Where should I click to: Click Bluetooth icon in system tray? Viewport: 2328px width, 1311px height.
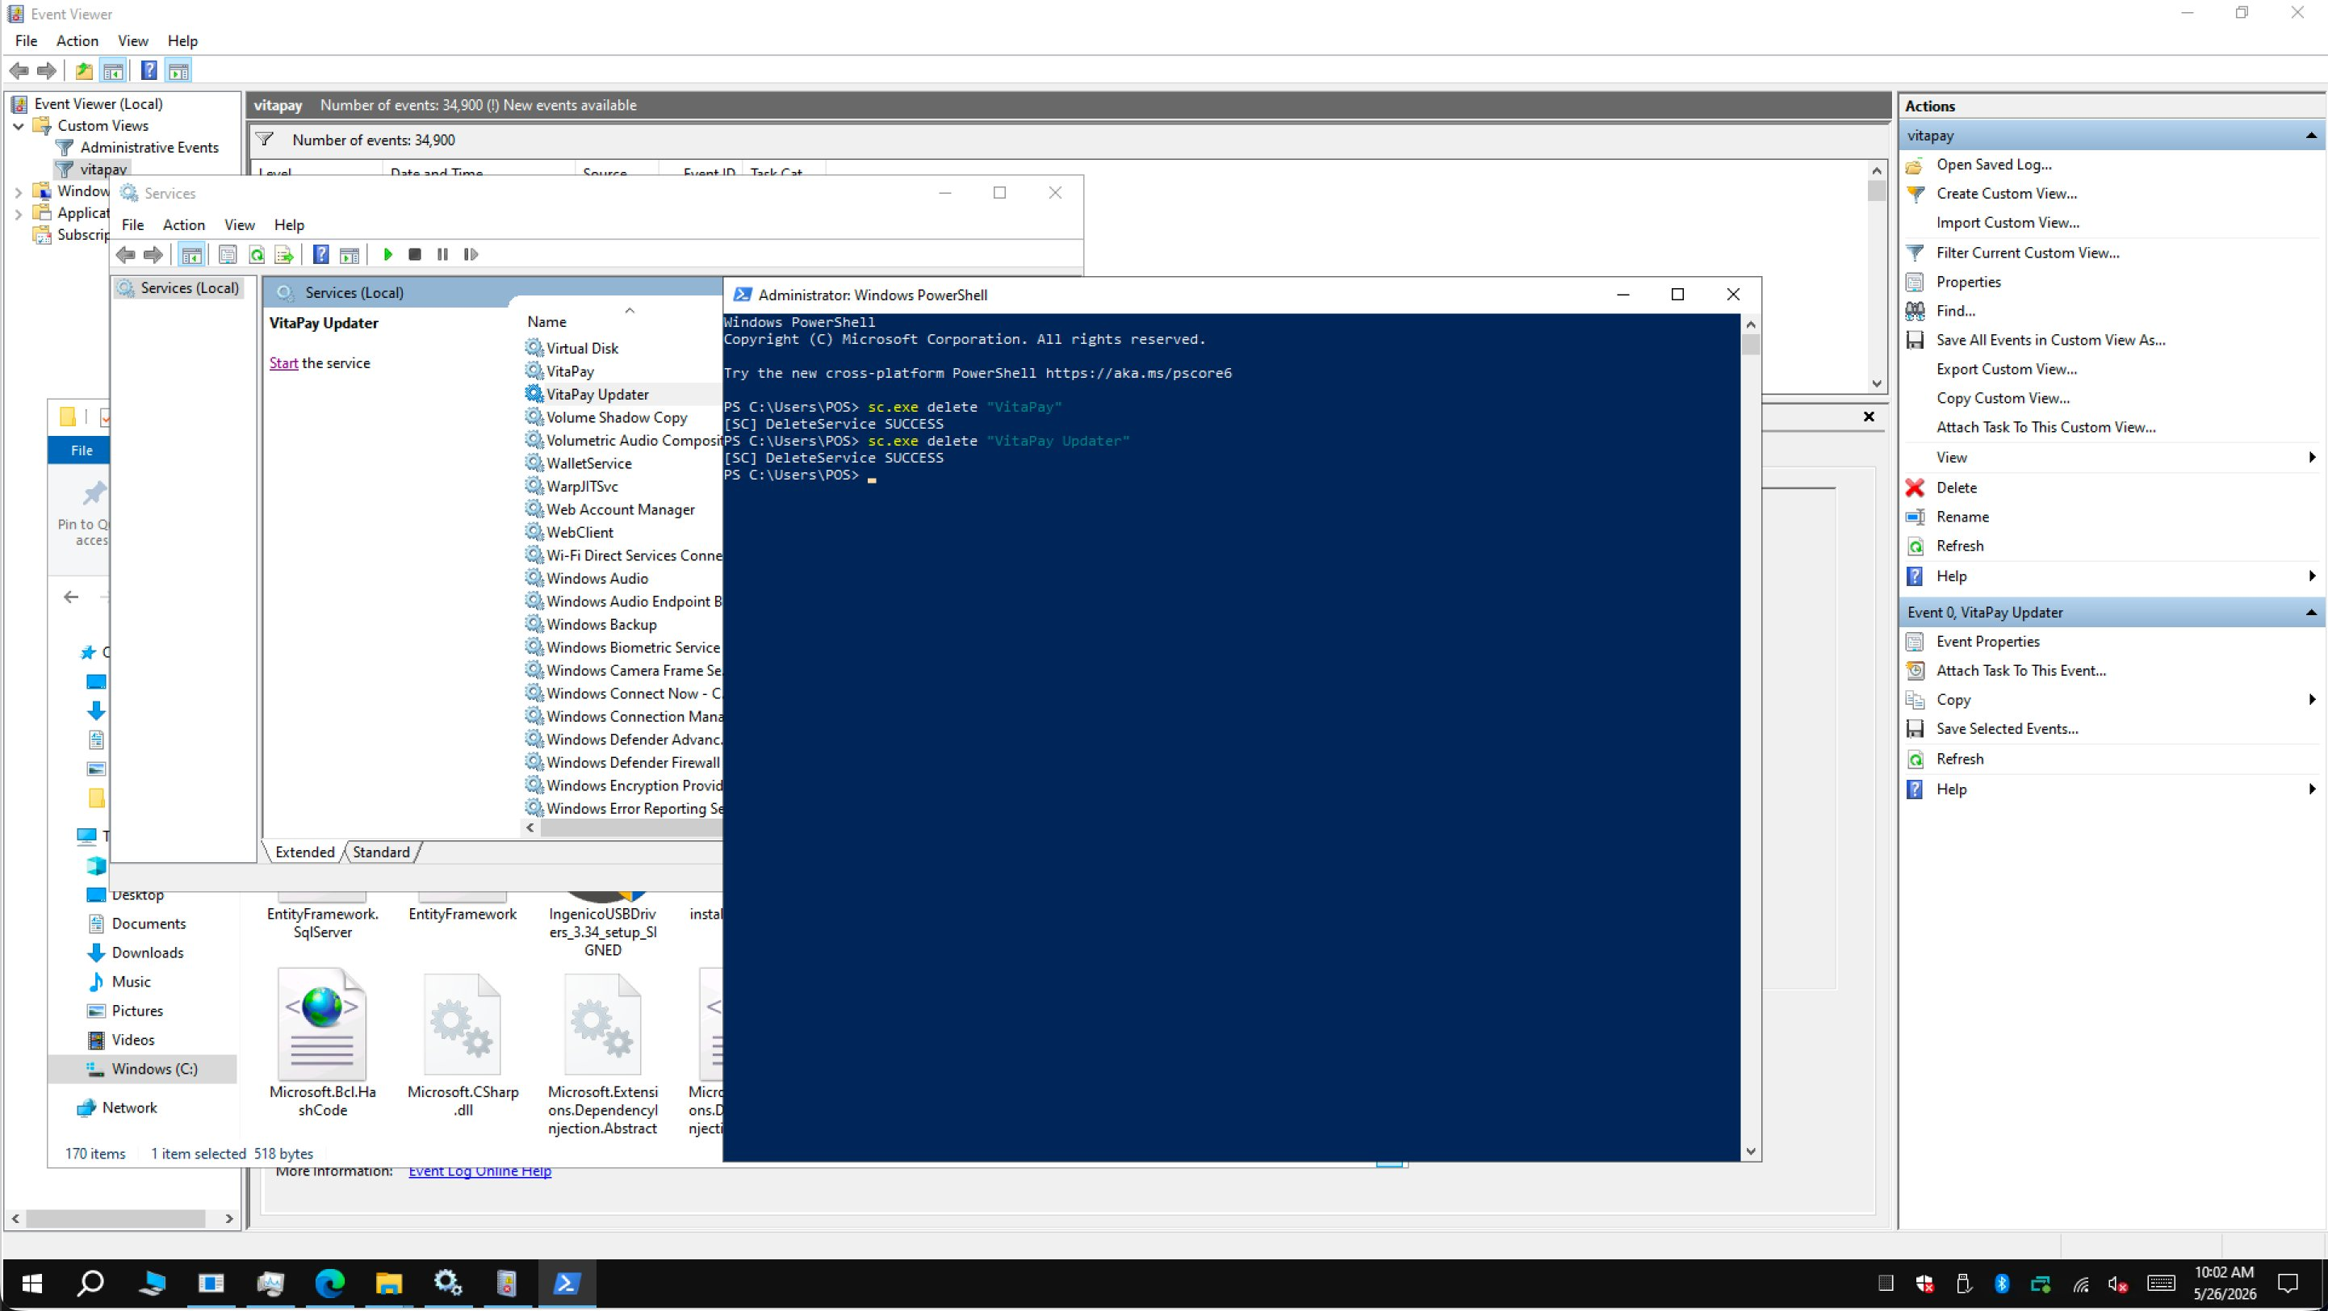2001,1284
